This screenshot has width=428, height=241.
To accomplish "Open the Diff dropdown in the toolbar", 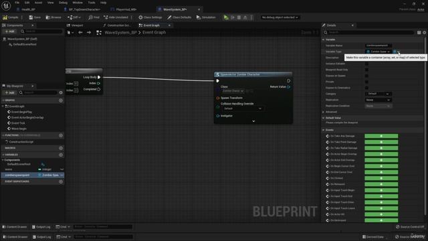I will tap(74, 17).
